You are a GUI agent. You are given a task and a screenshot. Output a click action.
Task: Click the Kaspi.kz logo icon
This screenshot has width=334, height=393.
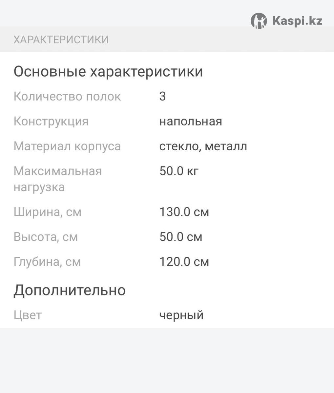[x=259, y=21]
